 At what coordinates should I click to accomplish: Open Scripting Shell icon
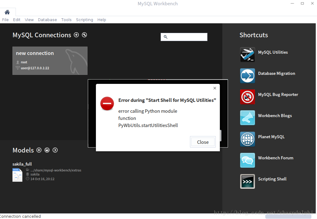(x=248, y=181)
